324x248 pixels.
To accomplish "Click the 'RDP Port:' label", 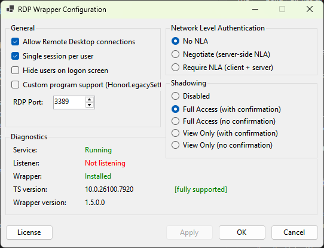I will (28, 102).
